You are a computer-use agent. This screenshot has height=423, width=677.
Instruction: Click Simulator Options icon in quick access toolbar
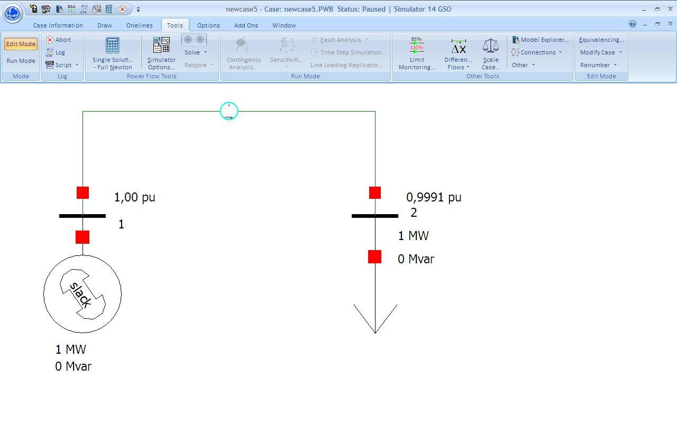click(x=97, y=9)
